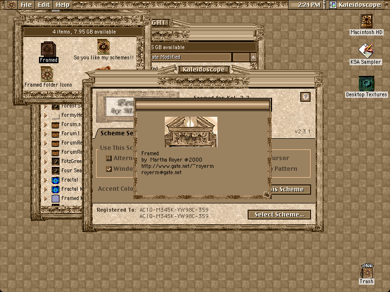
Task: Open the Kaleidoscope application menu
Action: pos(356,5)
